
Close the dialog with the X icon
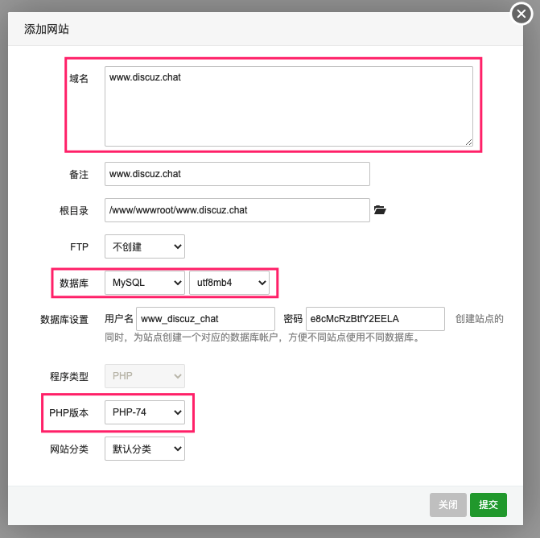522,14
